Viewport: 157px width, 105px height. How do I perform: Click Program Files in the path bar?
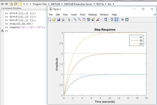[40, 4]
